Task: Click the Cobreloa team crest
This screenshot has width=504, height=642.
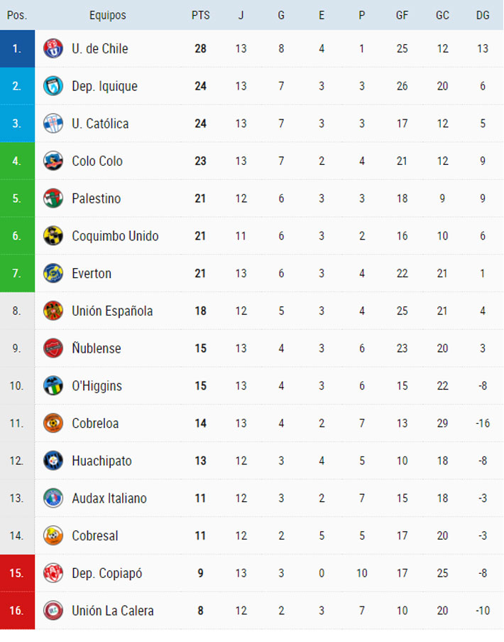Action: (53, 423)
